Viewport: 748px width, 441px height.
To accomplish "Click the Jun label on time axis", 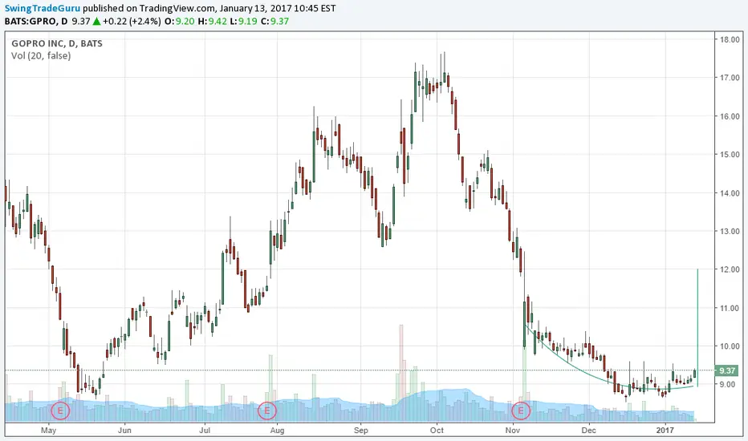I will point(124,430).
